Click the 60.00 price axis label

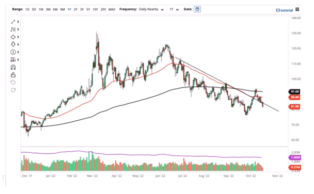point(295,140)
